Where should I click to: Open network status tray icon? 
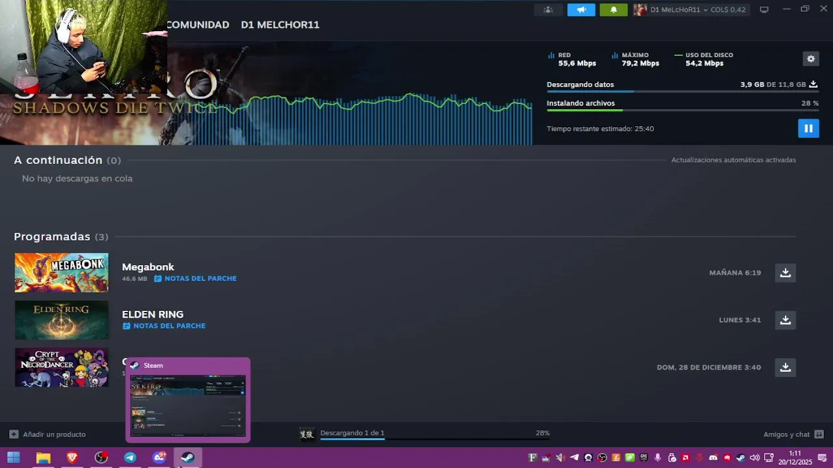click(x=769, y=458)
